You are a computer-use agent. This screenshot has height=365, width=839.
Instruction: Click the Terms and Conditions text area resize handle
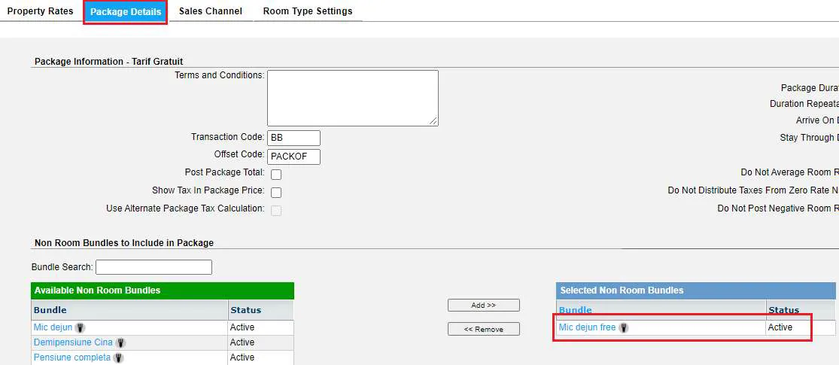coord(433,121)
